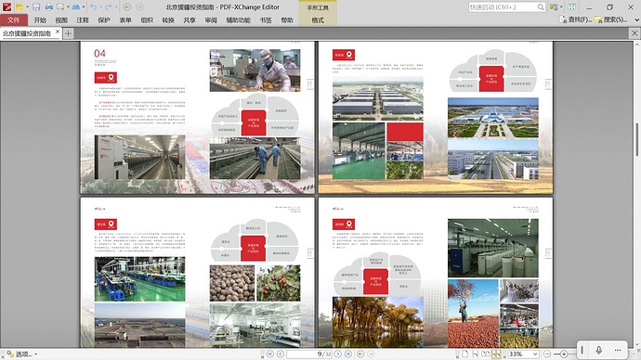Open the 表单 ribbon tab
Screen dimensions: 641x360
pos(125,20)
